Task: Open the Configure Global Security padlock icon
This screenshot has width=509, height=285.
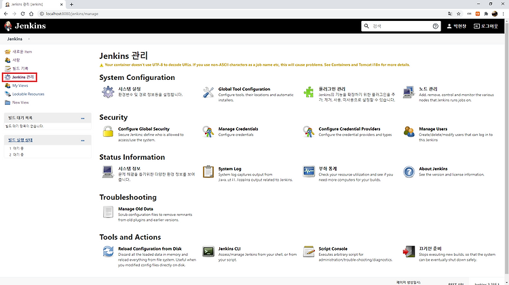Action: pos(108,132)
